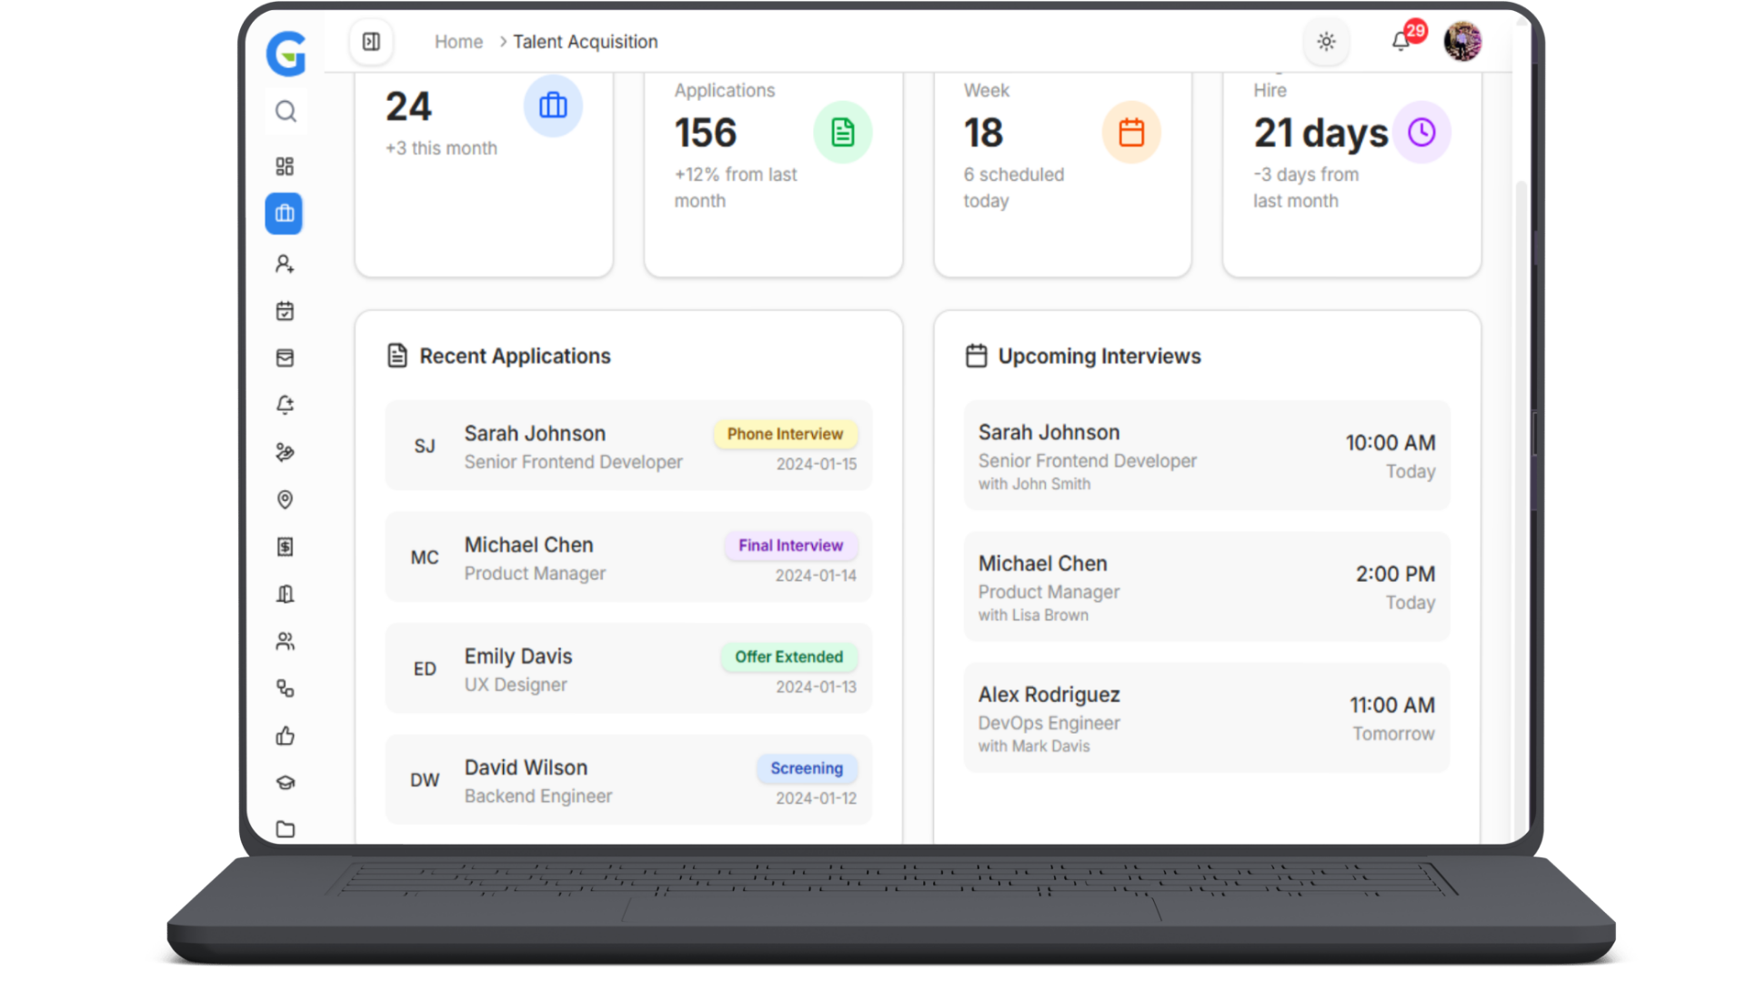Click the search icon in sidebar

(x=286, y=112)
